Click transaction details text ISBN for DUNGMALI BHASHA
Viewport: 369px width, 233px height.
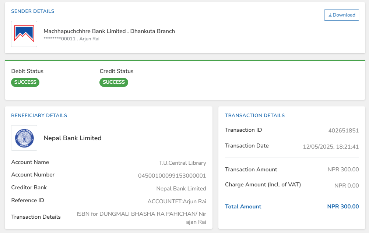pyautogui.click(x=141, y=218)
